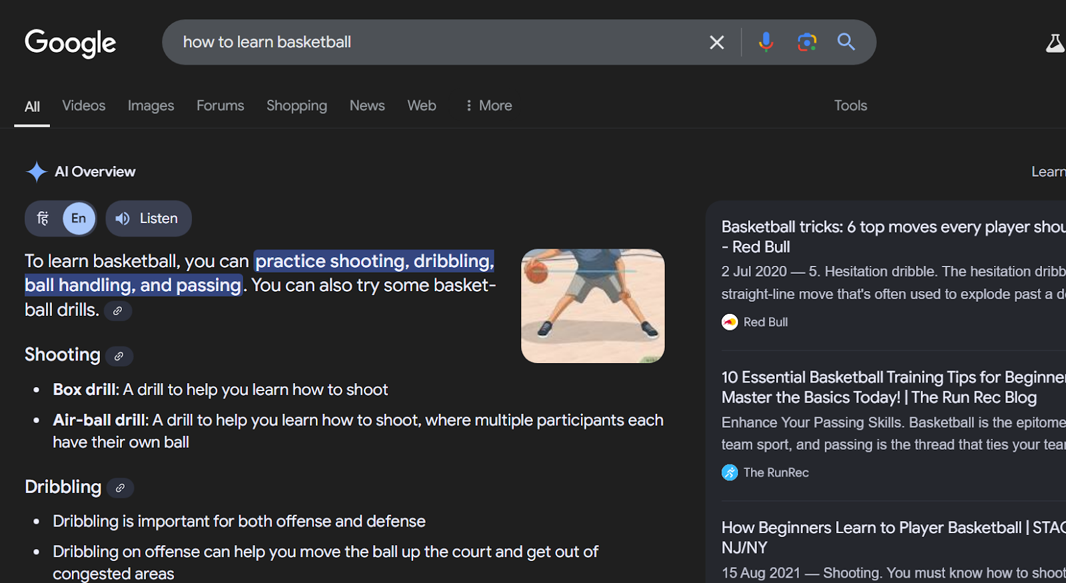Image resolution: width=1066 pixels, height=583 pixels.
Task: Open 10 Essential Basketball Training Tips article
Action: (x=893, y=387)
